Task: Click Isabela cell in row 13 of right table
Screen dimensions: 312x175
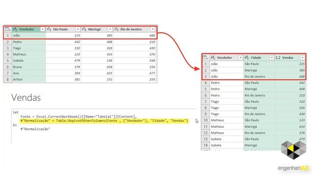Action: [x=227, y=139]
